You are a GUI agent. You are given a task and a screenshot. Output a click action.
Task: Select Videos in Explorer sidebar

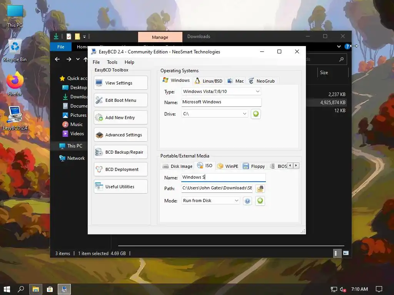73,134
